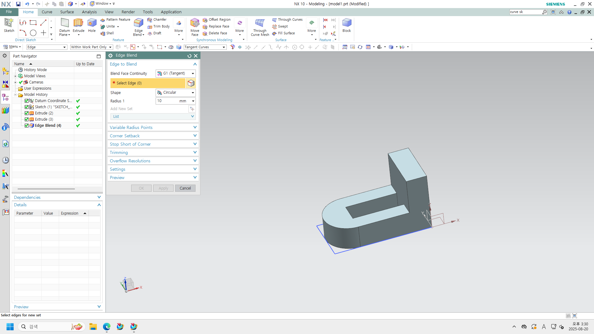Click the Move Face tool
The width and height of the screenshot is (594, 334).
pyautogui.click(x=195, y=23)
